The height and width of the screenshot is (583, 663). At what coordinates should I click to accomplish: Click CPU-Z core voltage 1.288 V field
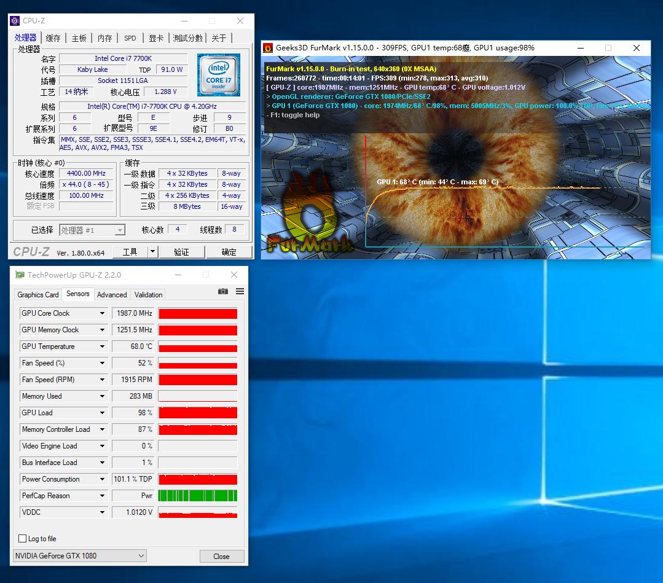[165, 92]
